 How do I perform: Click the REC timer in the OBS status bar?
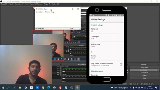(x=134, y=84)
